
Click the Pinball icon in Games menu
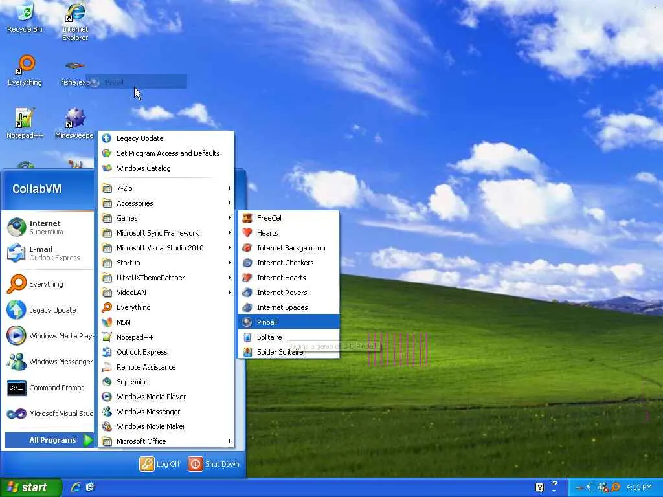pyautogui.click(x=247, y=322)
